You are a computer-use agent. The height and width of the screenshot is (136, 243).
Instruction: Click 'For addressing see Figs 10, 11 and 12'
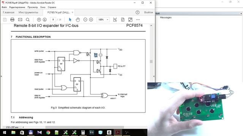(x=33, y=122)
